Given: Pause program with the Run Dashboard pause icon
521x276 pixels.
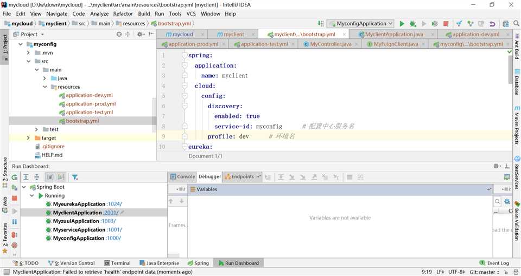Looking at the screenshot, I should (14, 222).
